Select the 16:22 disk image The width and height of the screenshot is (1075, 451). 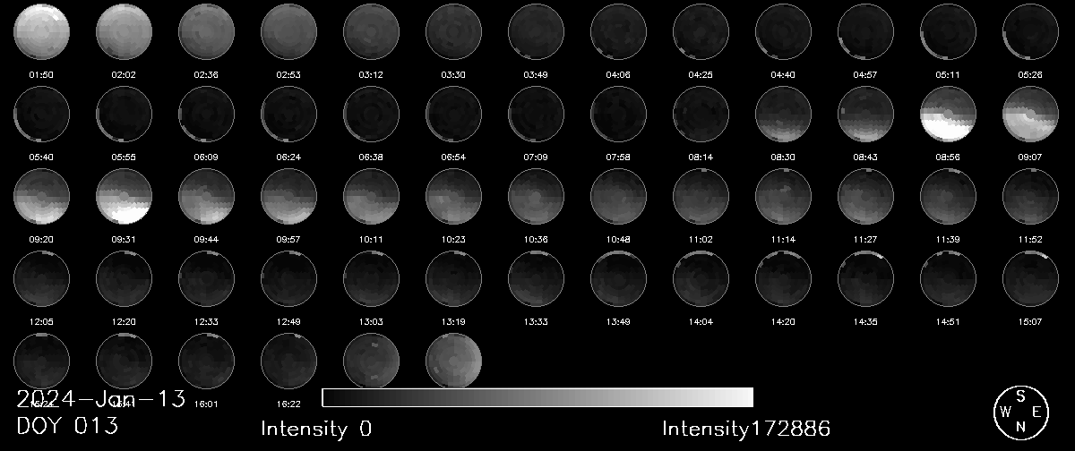tap(288, 361)
